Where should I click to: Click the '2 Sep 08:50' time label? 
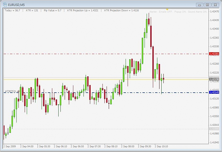[128, 146]
